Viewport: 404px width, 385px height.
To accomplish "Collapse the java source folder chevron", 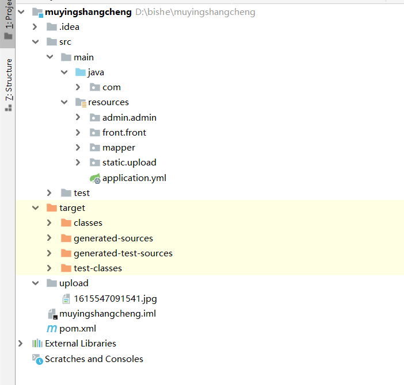I will click(x=64, y=72).
